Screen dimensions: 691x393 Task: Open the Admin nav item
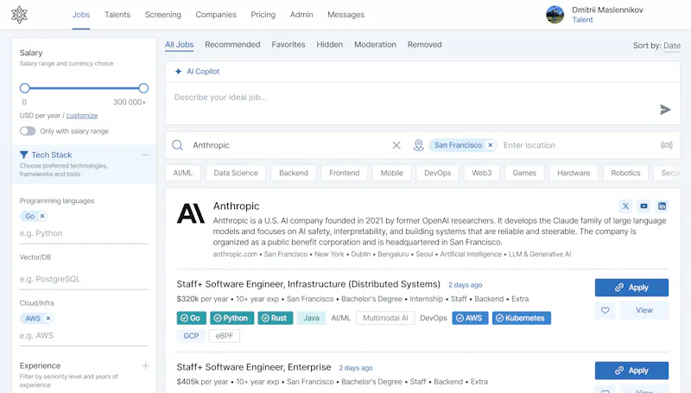point(301,15)
